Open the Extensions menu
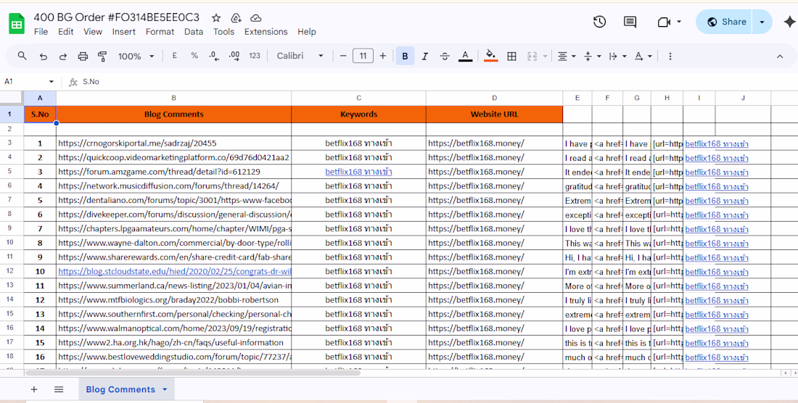The image size is (798, 403). coord(266,31)
